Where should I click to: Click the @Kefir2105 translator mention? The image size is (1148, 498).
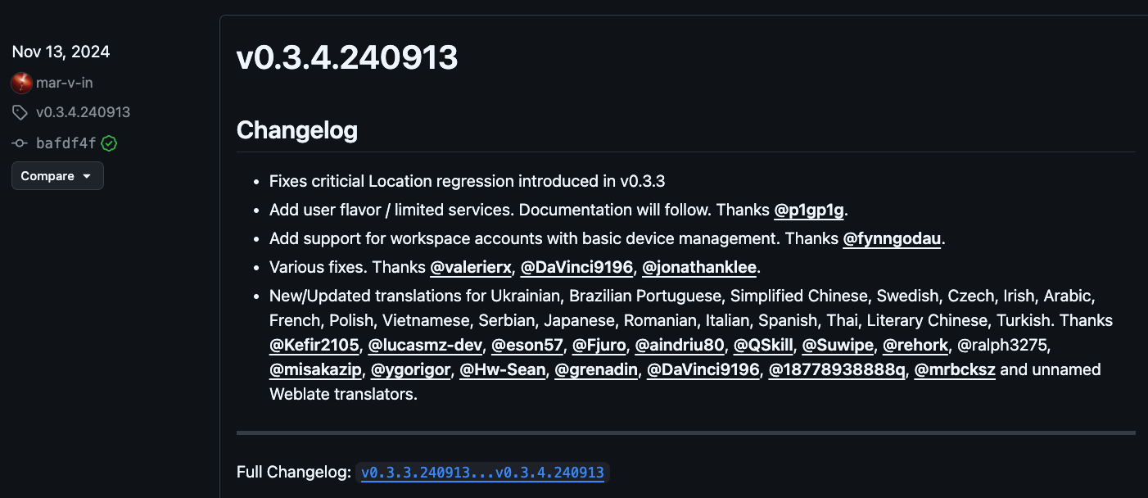[x=314, y=345]
